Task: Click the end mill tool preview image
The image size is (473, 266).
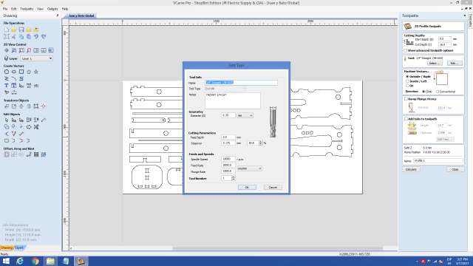Action: click(273, 122)
